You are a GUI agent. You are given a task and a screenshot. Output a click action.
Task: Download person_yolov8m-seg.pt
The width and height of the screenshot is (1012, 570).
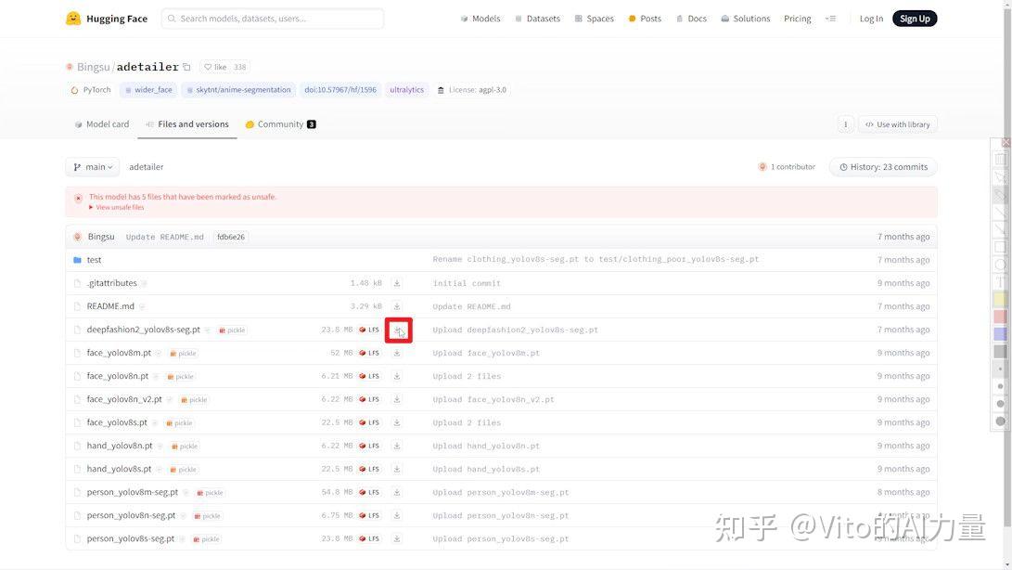(x=397, y=492)
